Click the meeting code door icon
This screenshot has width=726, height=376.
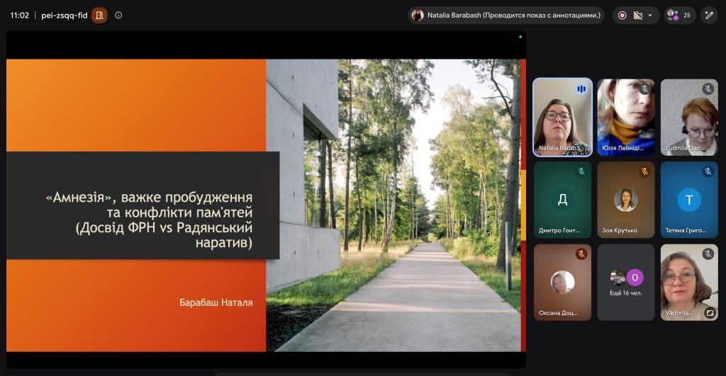(x=99, y=16)
